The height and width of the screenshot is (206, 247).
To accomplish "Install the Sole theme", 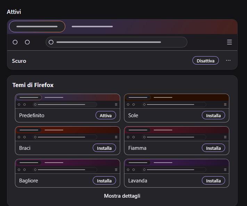I will pyautogui.click(x=213, y=115).
